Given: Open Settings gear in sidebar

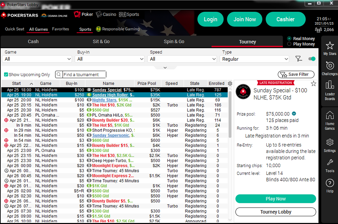Looking at the screenshot, I should tap(330, 142).
